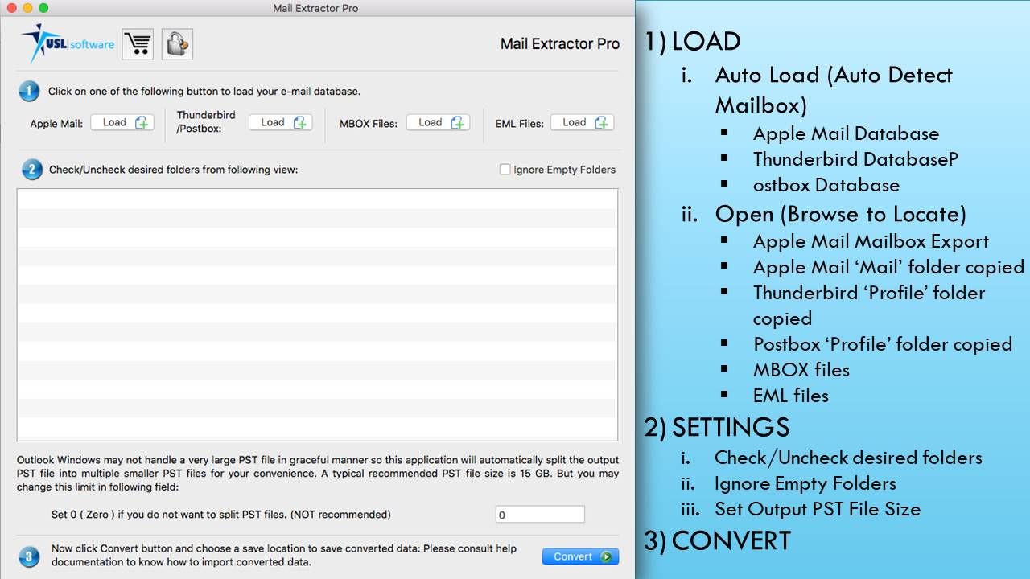This screenshot has width=1030, height=579.
Task: Load the Apple Mail database
Action: pos(122,122)
